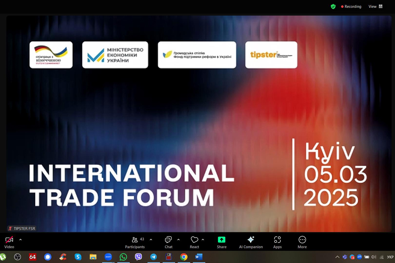Image resolution: width=395 pixels, height=263 pixels.
Task: Open the dark red app next to Telegram
Action: (x=169, y=257)
